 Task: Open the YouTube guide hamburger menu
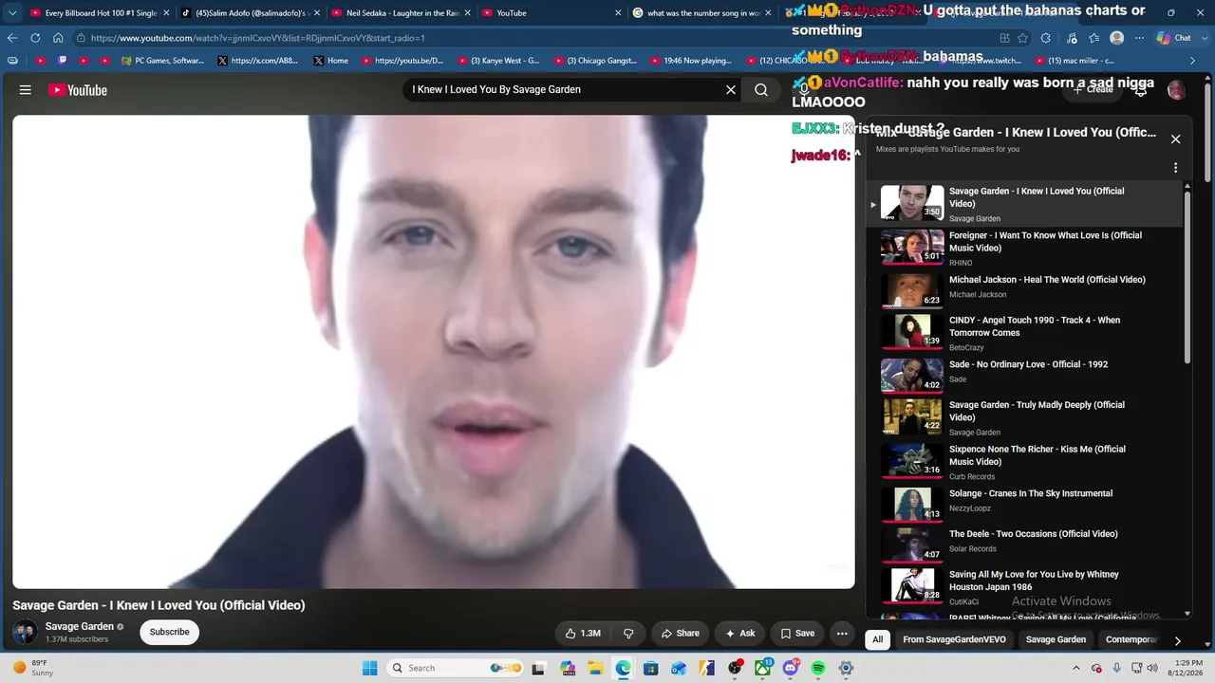coord(26,90)
